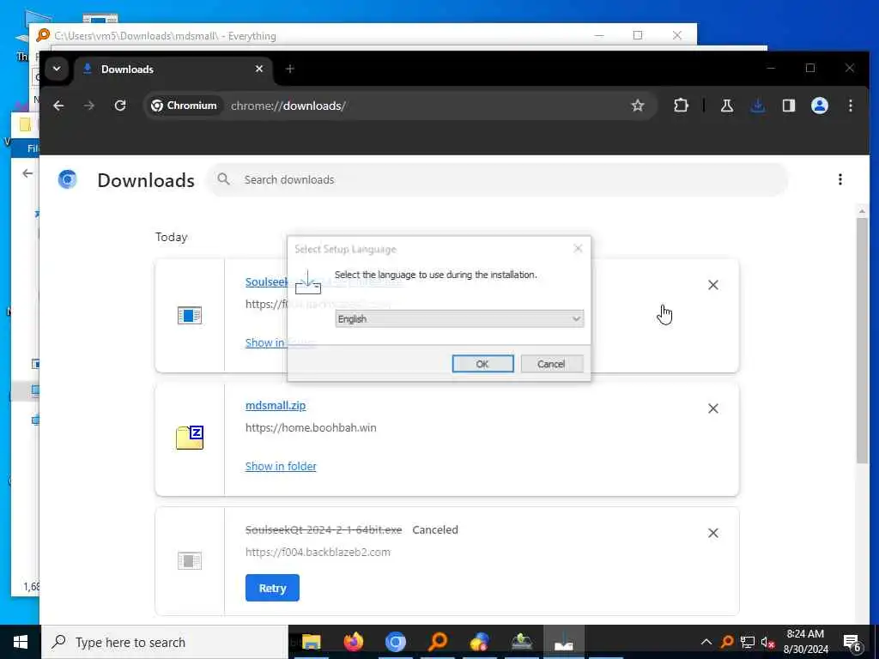Click the Soulseek download link text
The height and width of the screenshot is (659, 879).
tap(266, 281)
